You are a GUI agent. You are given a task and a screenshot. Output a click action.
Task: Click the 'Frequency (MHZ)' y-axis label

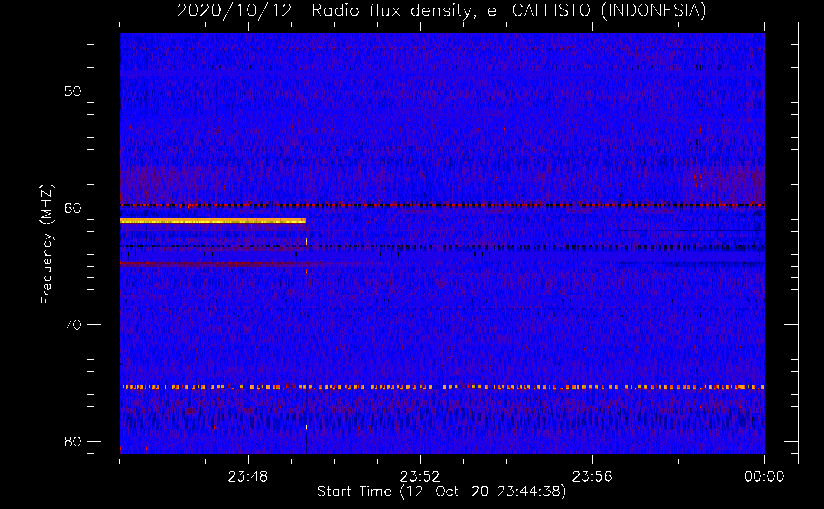point(46,244)
